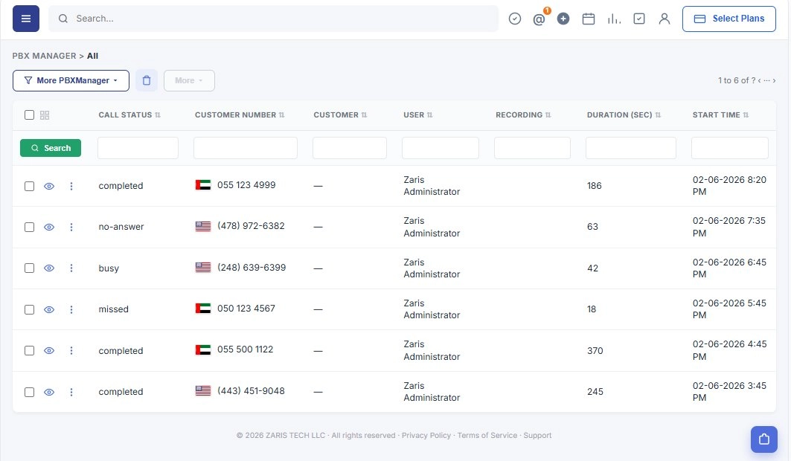This screenshot has width=791, height=461.
Task: Select the missed row checkbox
Action: [x=29, y=309]
